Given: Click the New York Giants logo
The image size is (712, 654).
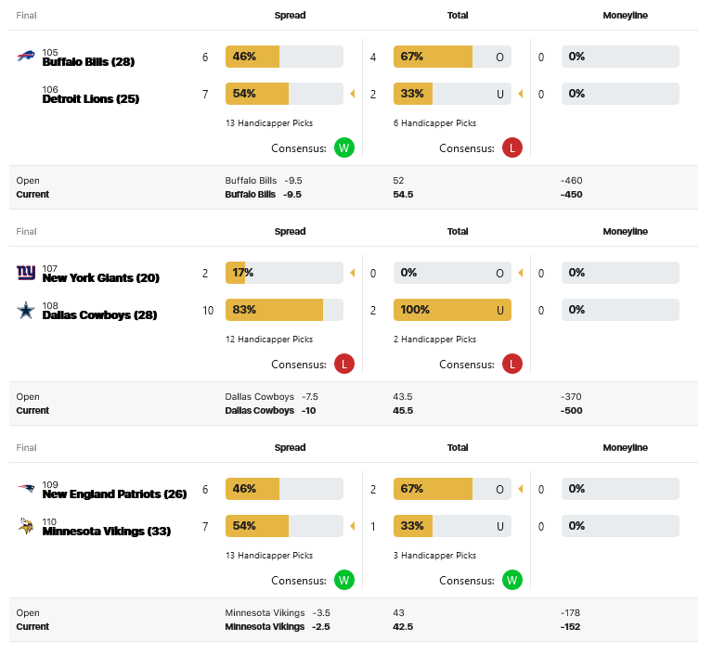Looking at the screenshot, I should 26,273.
